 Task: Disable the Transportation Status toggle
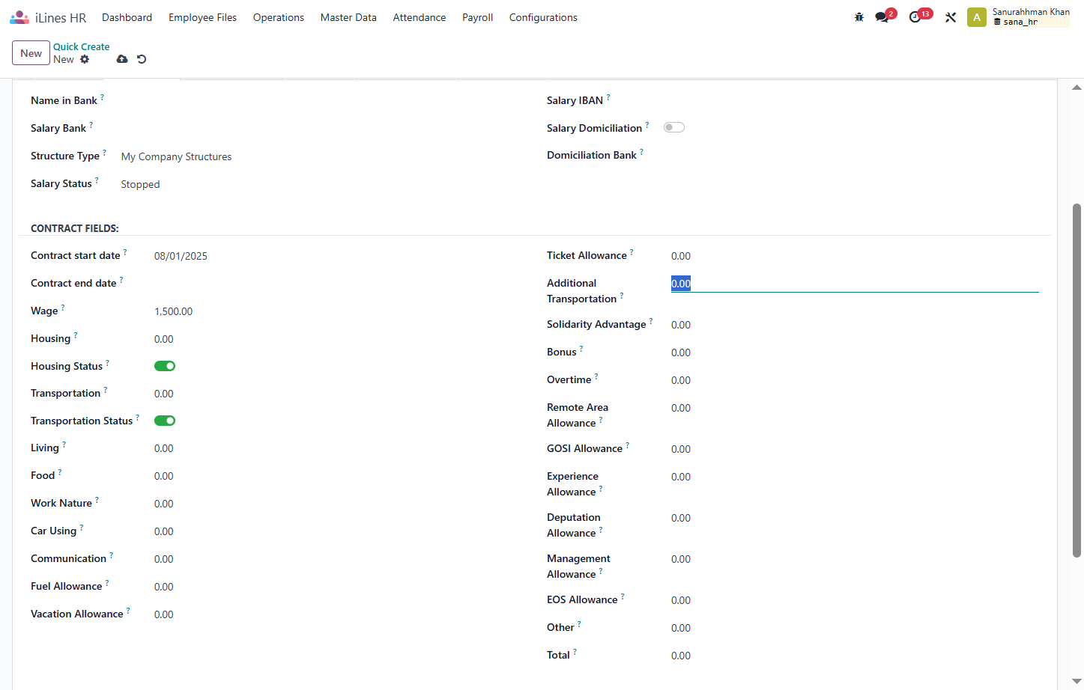coord(165,421)
